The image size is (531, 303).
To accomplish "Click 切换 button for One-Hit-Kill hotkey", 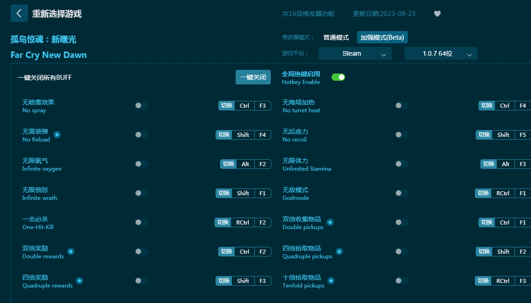I will click(x=223, y=222).
